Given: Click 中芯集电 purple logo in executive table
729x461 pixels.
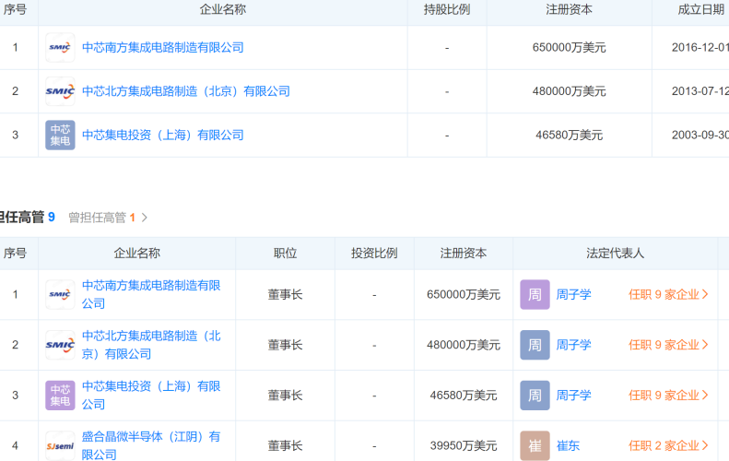Looking at the screenshot, I should (60, 395).
